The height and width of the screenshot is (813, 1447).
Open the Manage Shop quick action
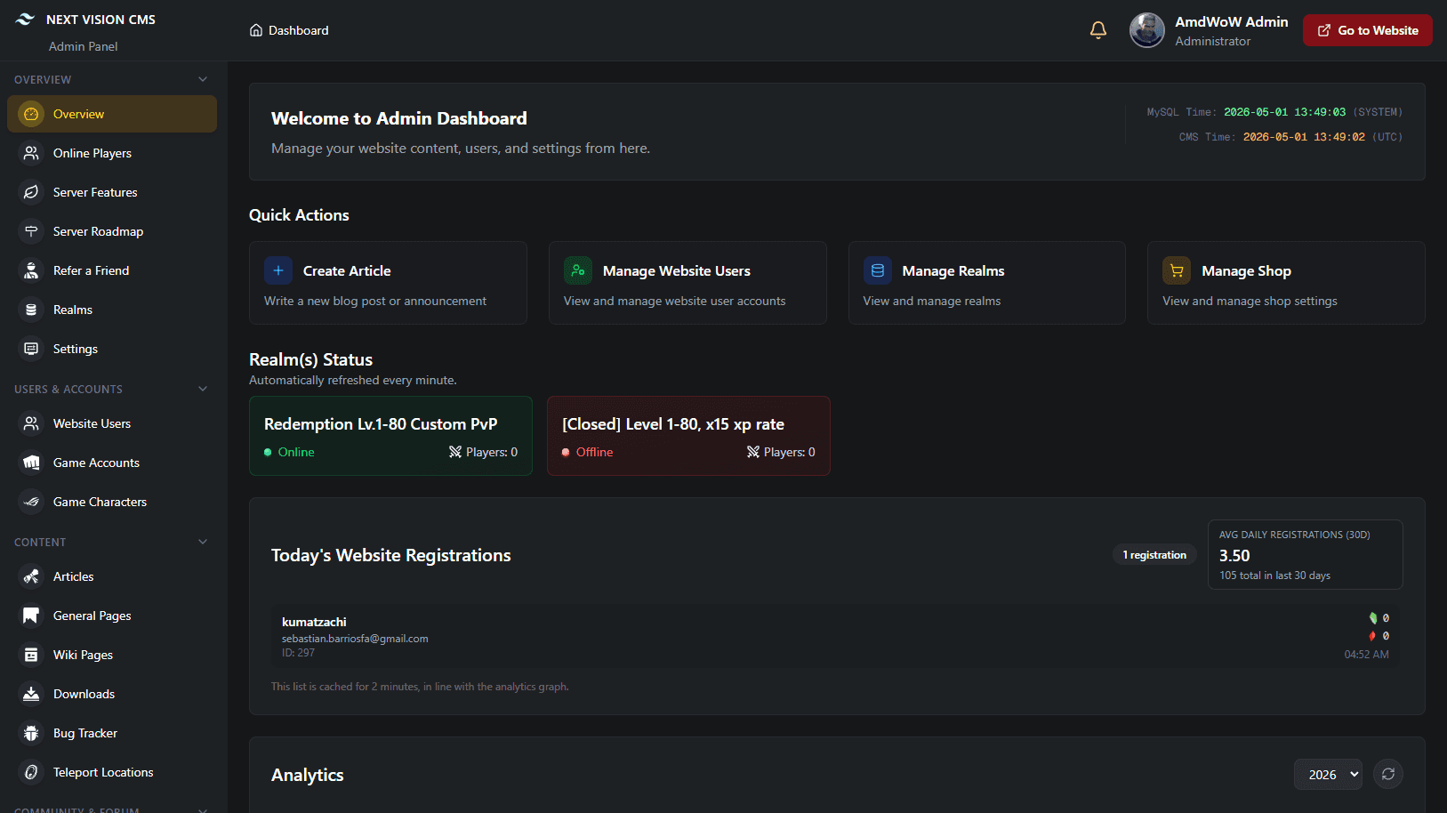tap(1286, 283)
